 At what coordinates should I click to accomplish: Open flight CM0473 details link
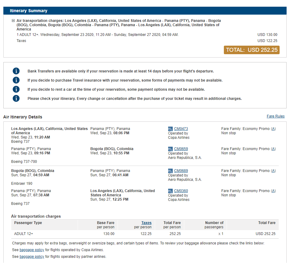181,129
